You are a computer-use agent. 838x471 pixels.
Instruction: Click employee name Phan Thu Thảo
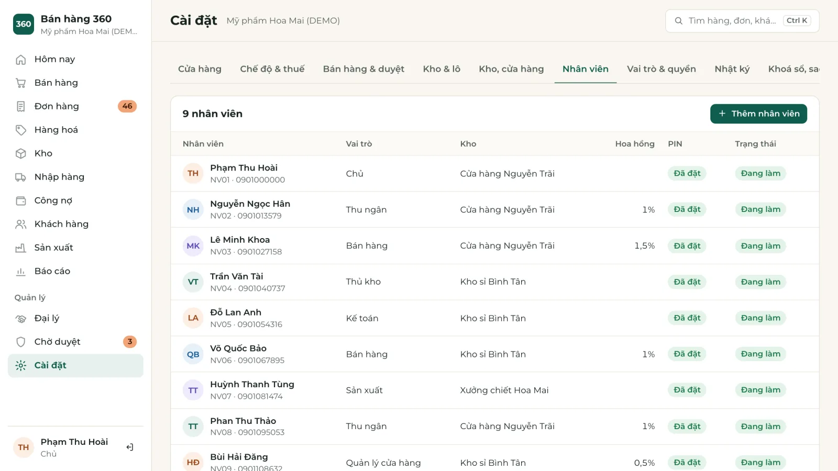click(x=243, y=421)
